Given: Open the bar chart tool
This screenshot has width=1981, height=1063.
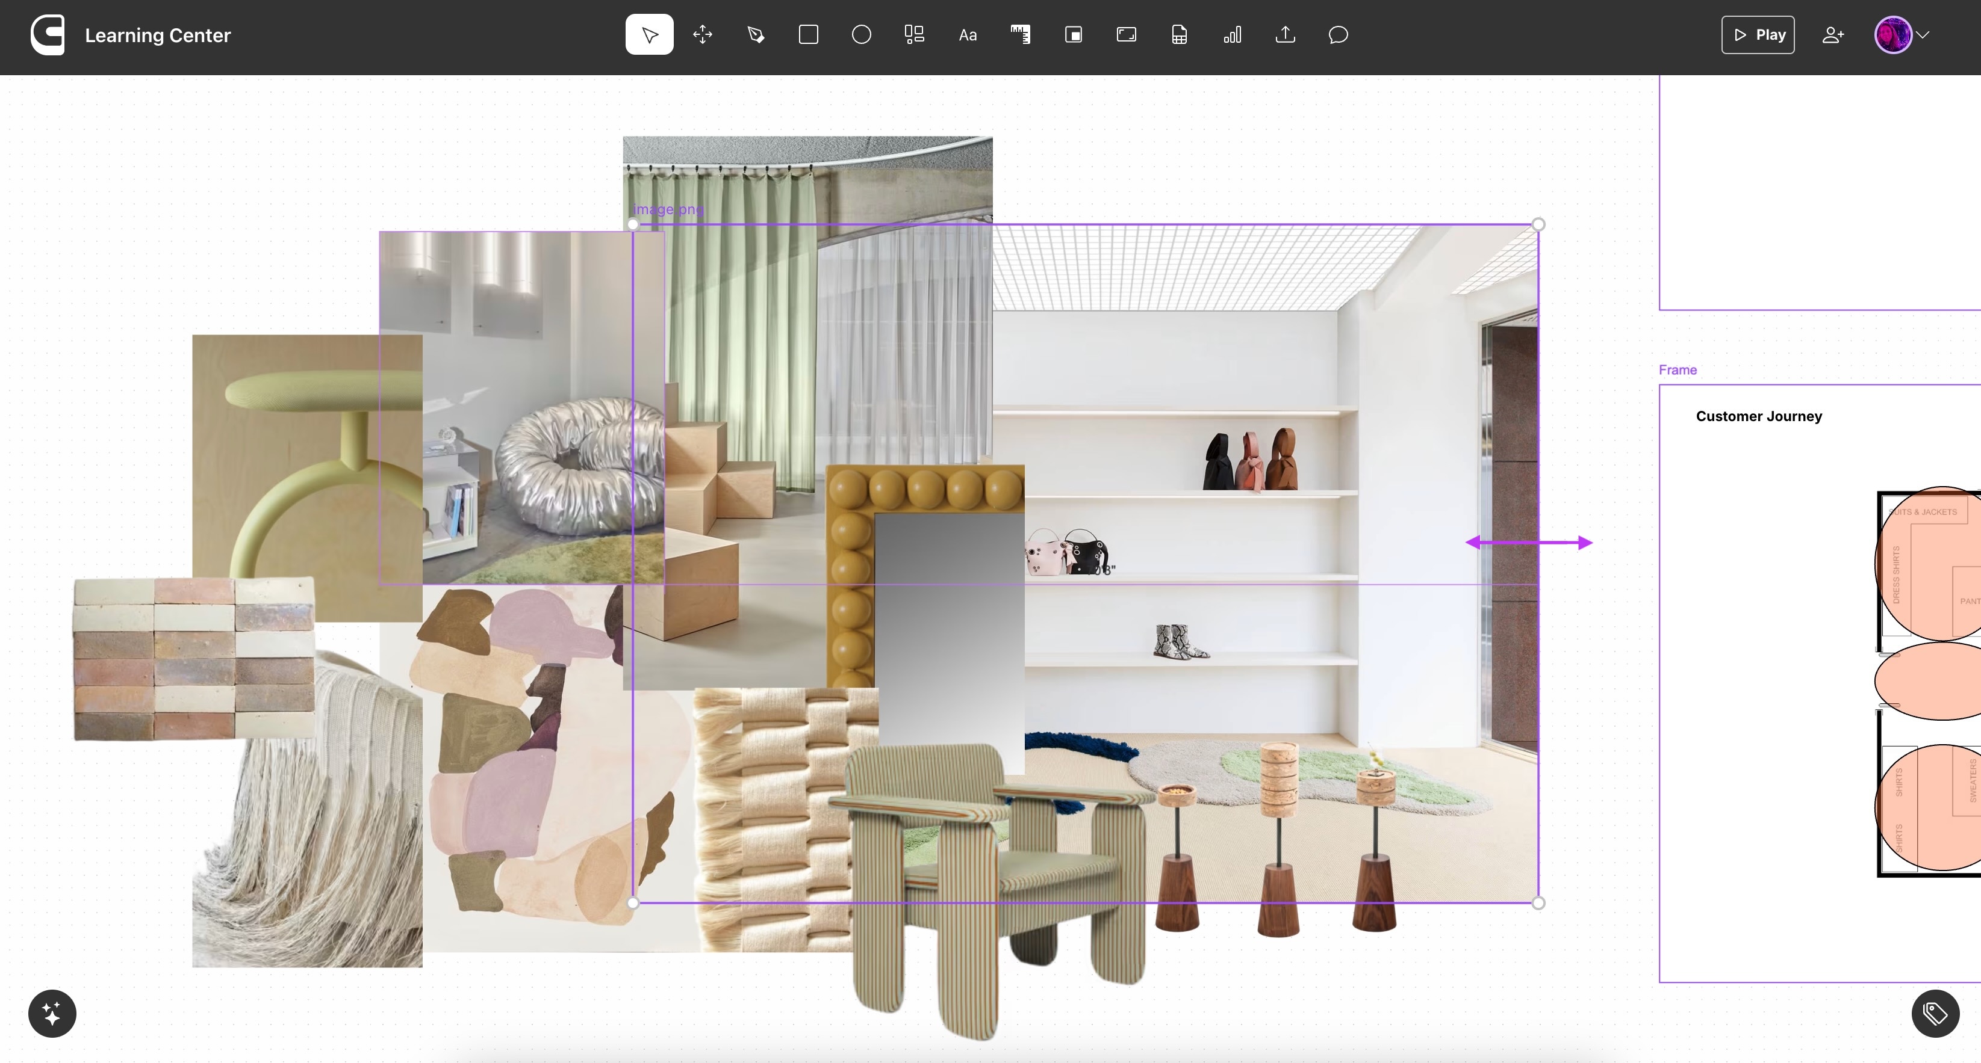Looking at the screenshot, I should (x=1233, y=34).
